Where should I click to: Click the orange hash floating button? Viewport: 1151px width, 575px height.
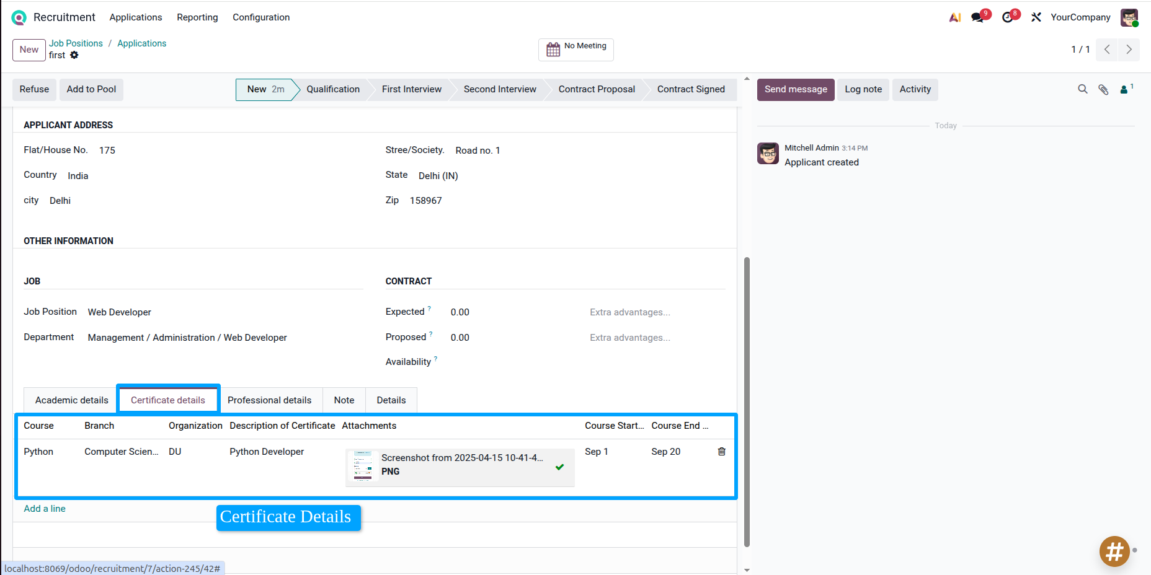click(1114, 551)
